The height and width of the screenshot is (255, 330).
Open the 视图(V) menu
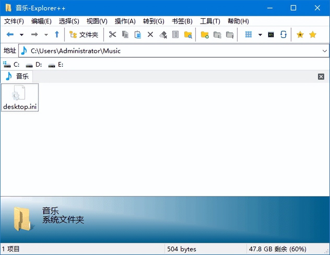pyautogui.click(x=97, y=21)
